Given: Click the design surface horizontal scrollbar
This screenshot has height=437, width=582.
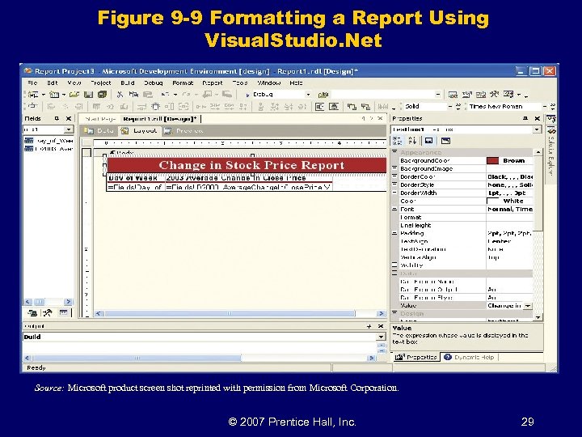Looking at the screenshot, I should point(240,314).
